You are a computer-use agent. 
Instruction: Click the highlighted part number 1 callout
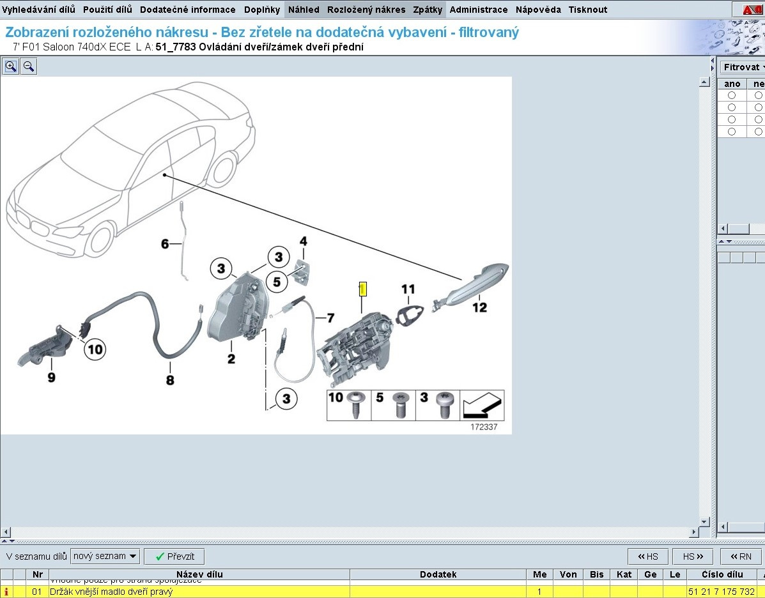coord(362,289)
